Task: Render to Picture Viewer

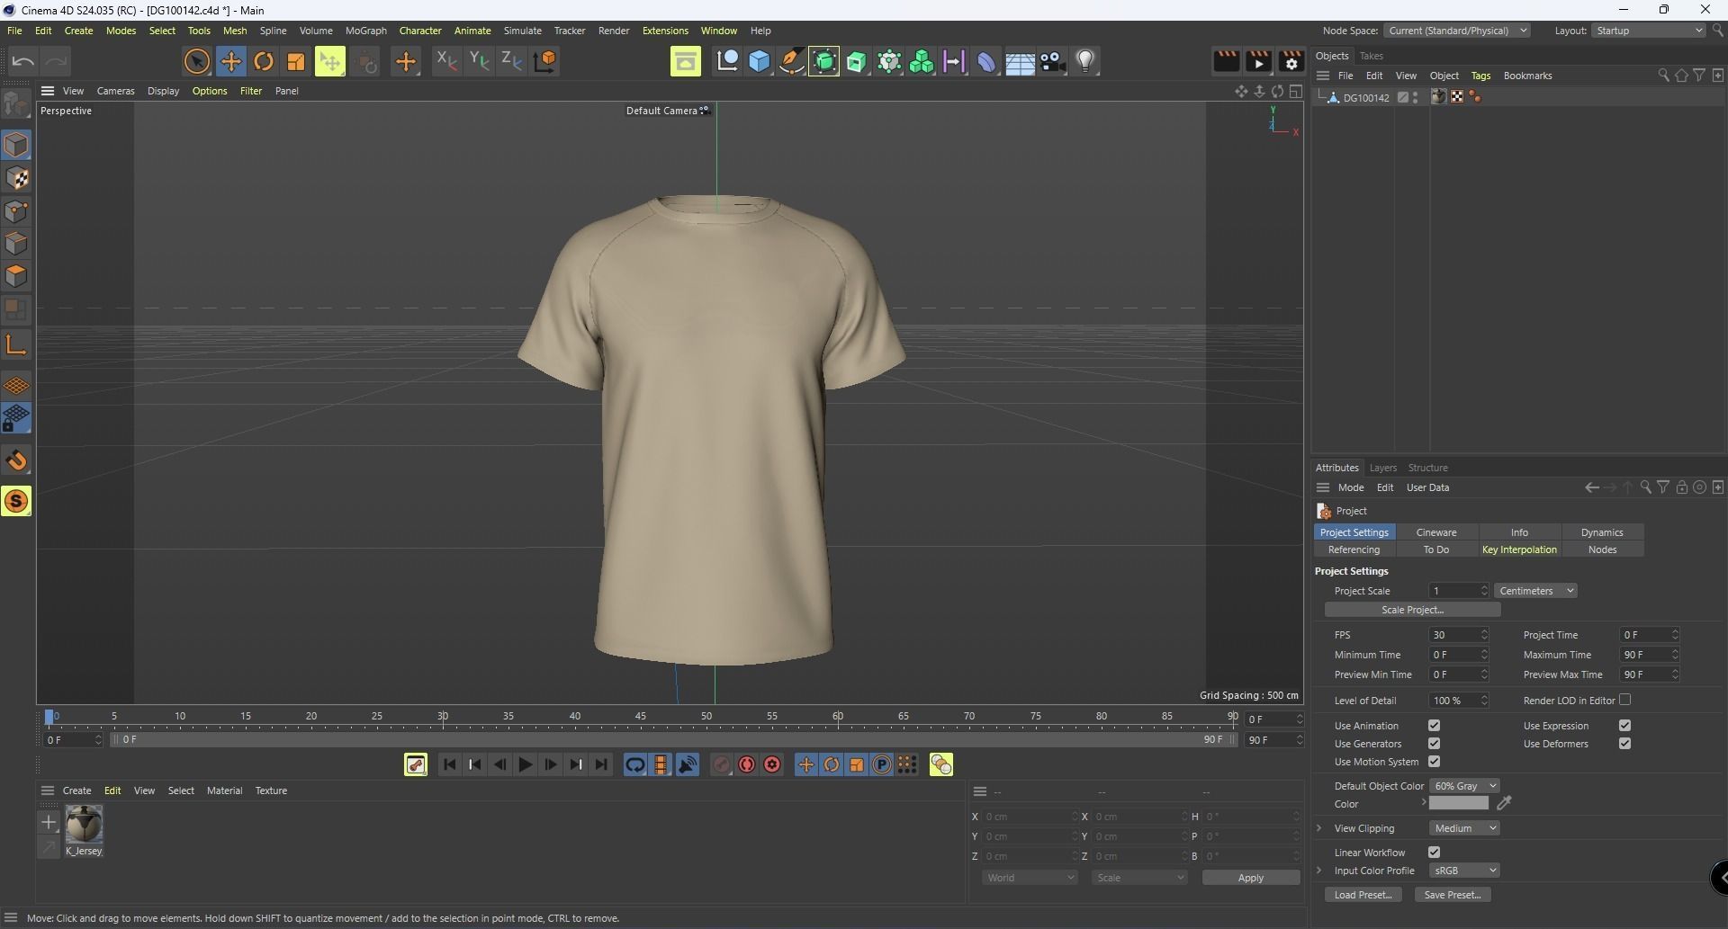Action: click(1258, 61)
